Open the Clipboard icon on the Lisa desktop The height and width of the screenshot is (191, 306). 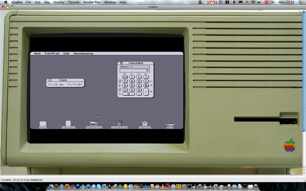[145, 125]
